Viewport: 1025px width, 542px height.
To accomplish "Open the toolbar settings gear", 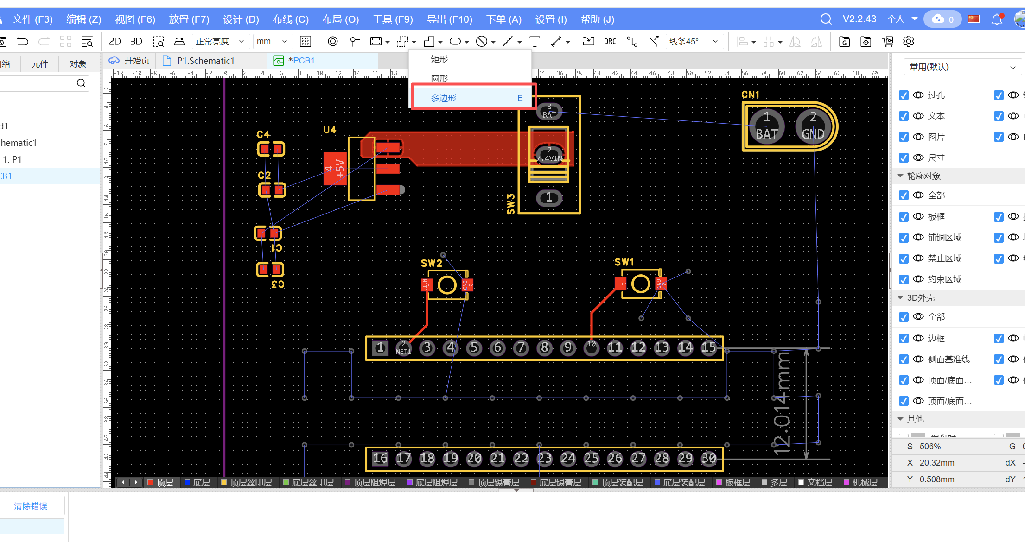I will 908,42.
